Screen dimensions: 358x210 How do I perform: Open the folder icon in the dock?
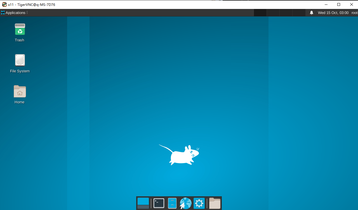point(215,203)
